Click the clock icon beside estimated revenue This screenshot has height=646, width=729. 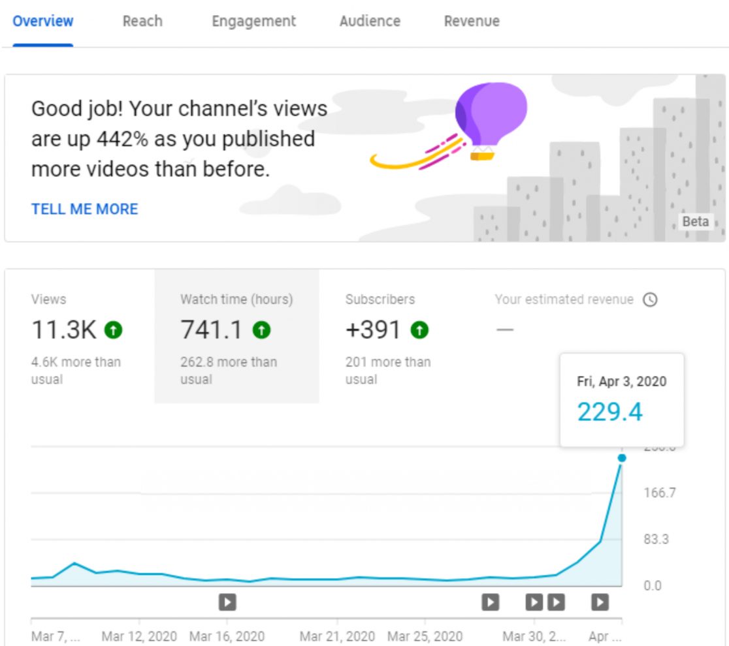pyautogui.click(x=650, y=300)
